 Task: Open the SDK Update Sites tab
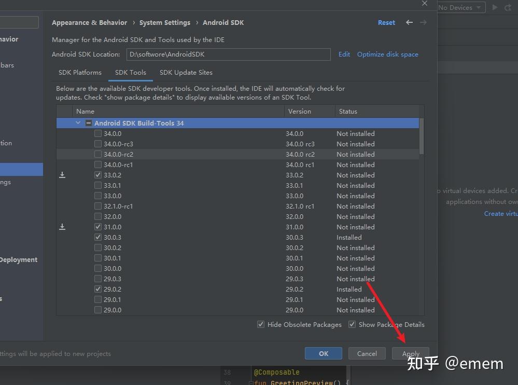[186, 72]
